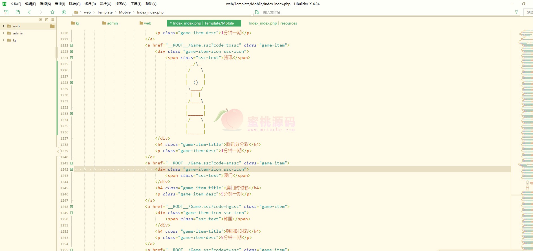The height and width of the screenshot is (251, 533).
Task: Click the Mobile breadcrumb link
Action: pos(125,12)
